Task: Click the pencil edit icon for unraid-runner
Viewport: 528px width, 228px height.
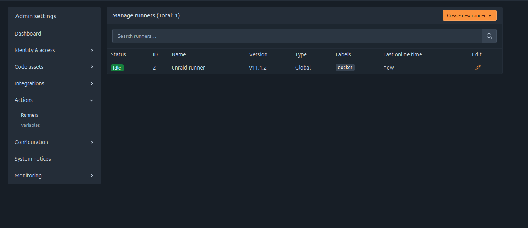Action: tap(477, 68)
